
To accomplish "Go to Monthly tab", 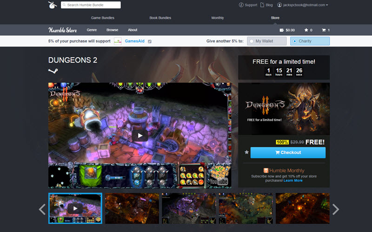I will (x=218, y=18).
